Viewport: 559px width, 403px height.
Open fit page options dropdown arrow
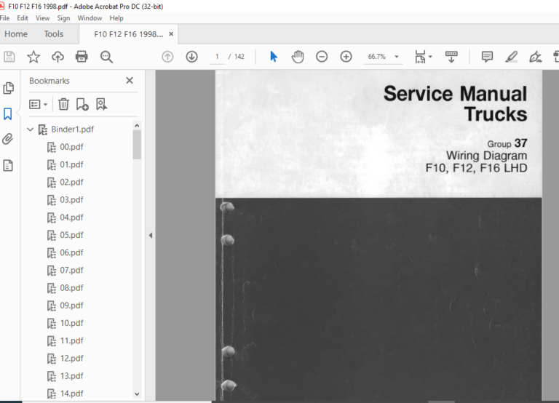[x=430, y=57]
